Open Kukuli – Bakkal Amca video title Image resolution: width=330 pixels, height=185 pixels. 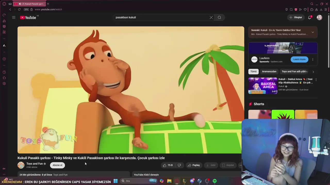[x=295, y=81]
